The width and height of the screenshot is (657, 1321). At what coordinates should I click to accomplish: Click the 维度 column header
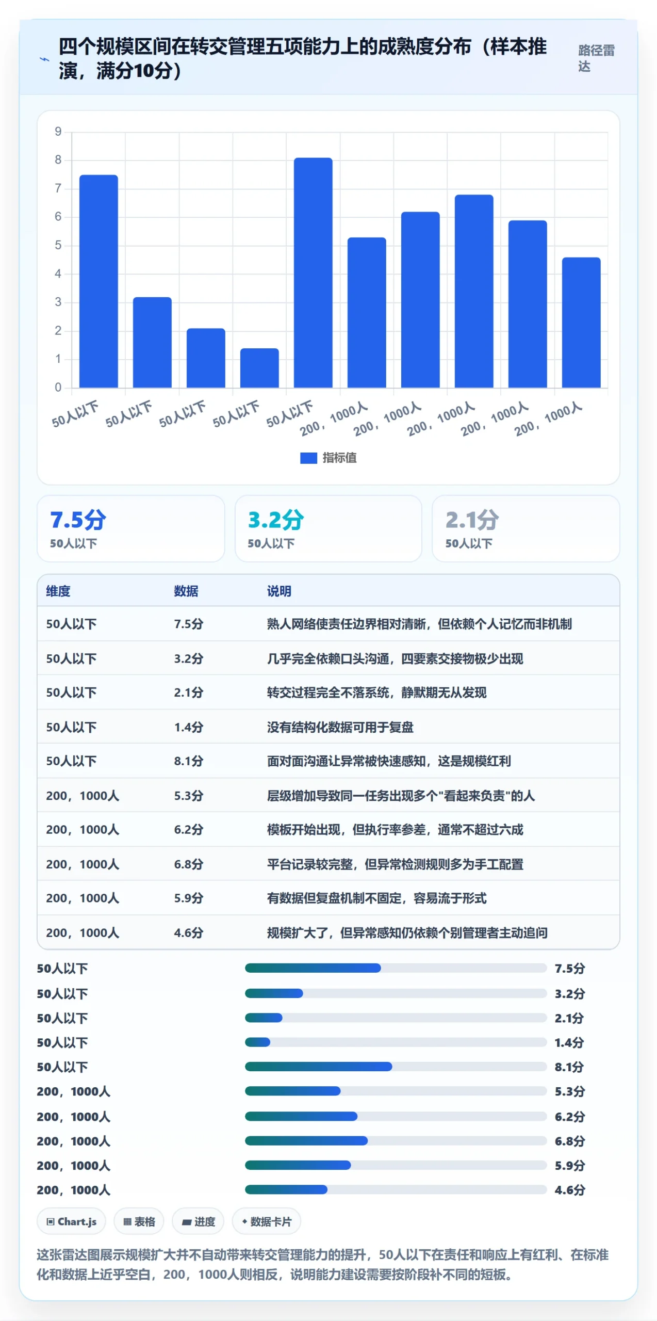pyautogui.click(x=58, y=591)
